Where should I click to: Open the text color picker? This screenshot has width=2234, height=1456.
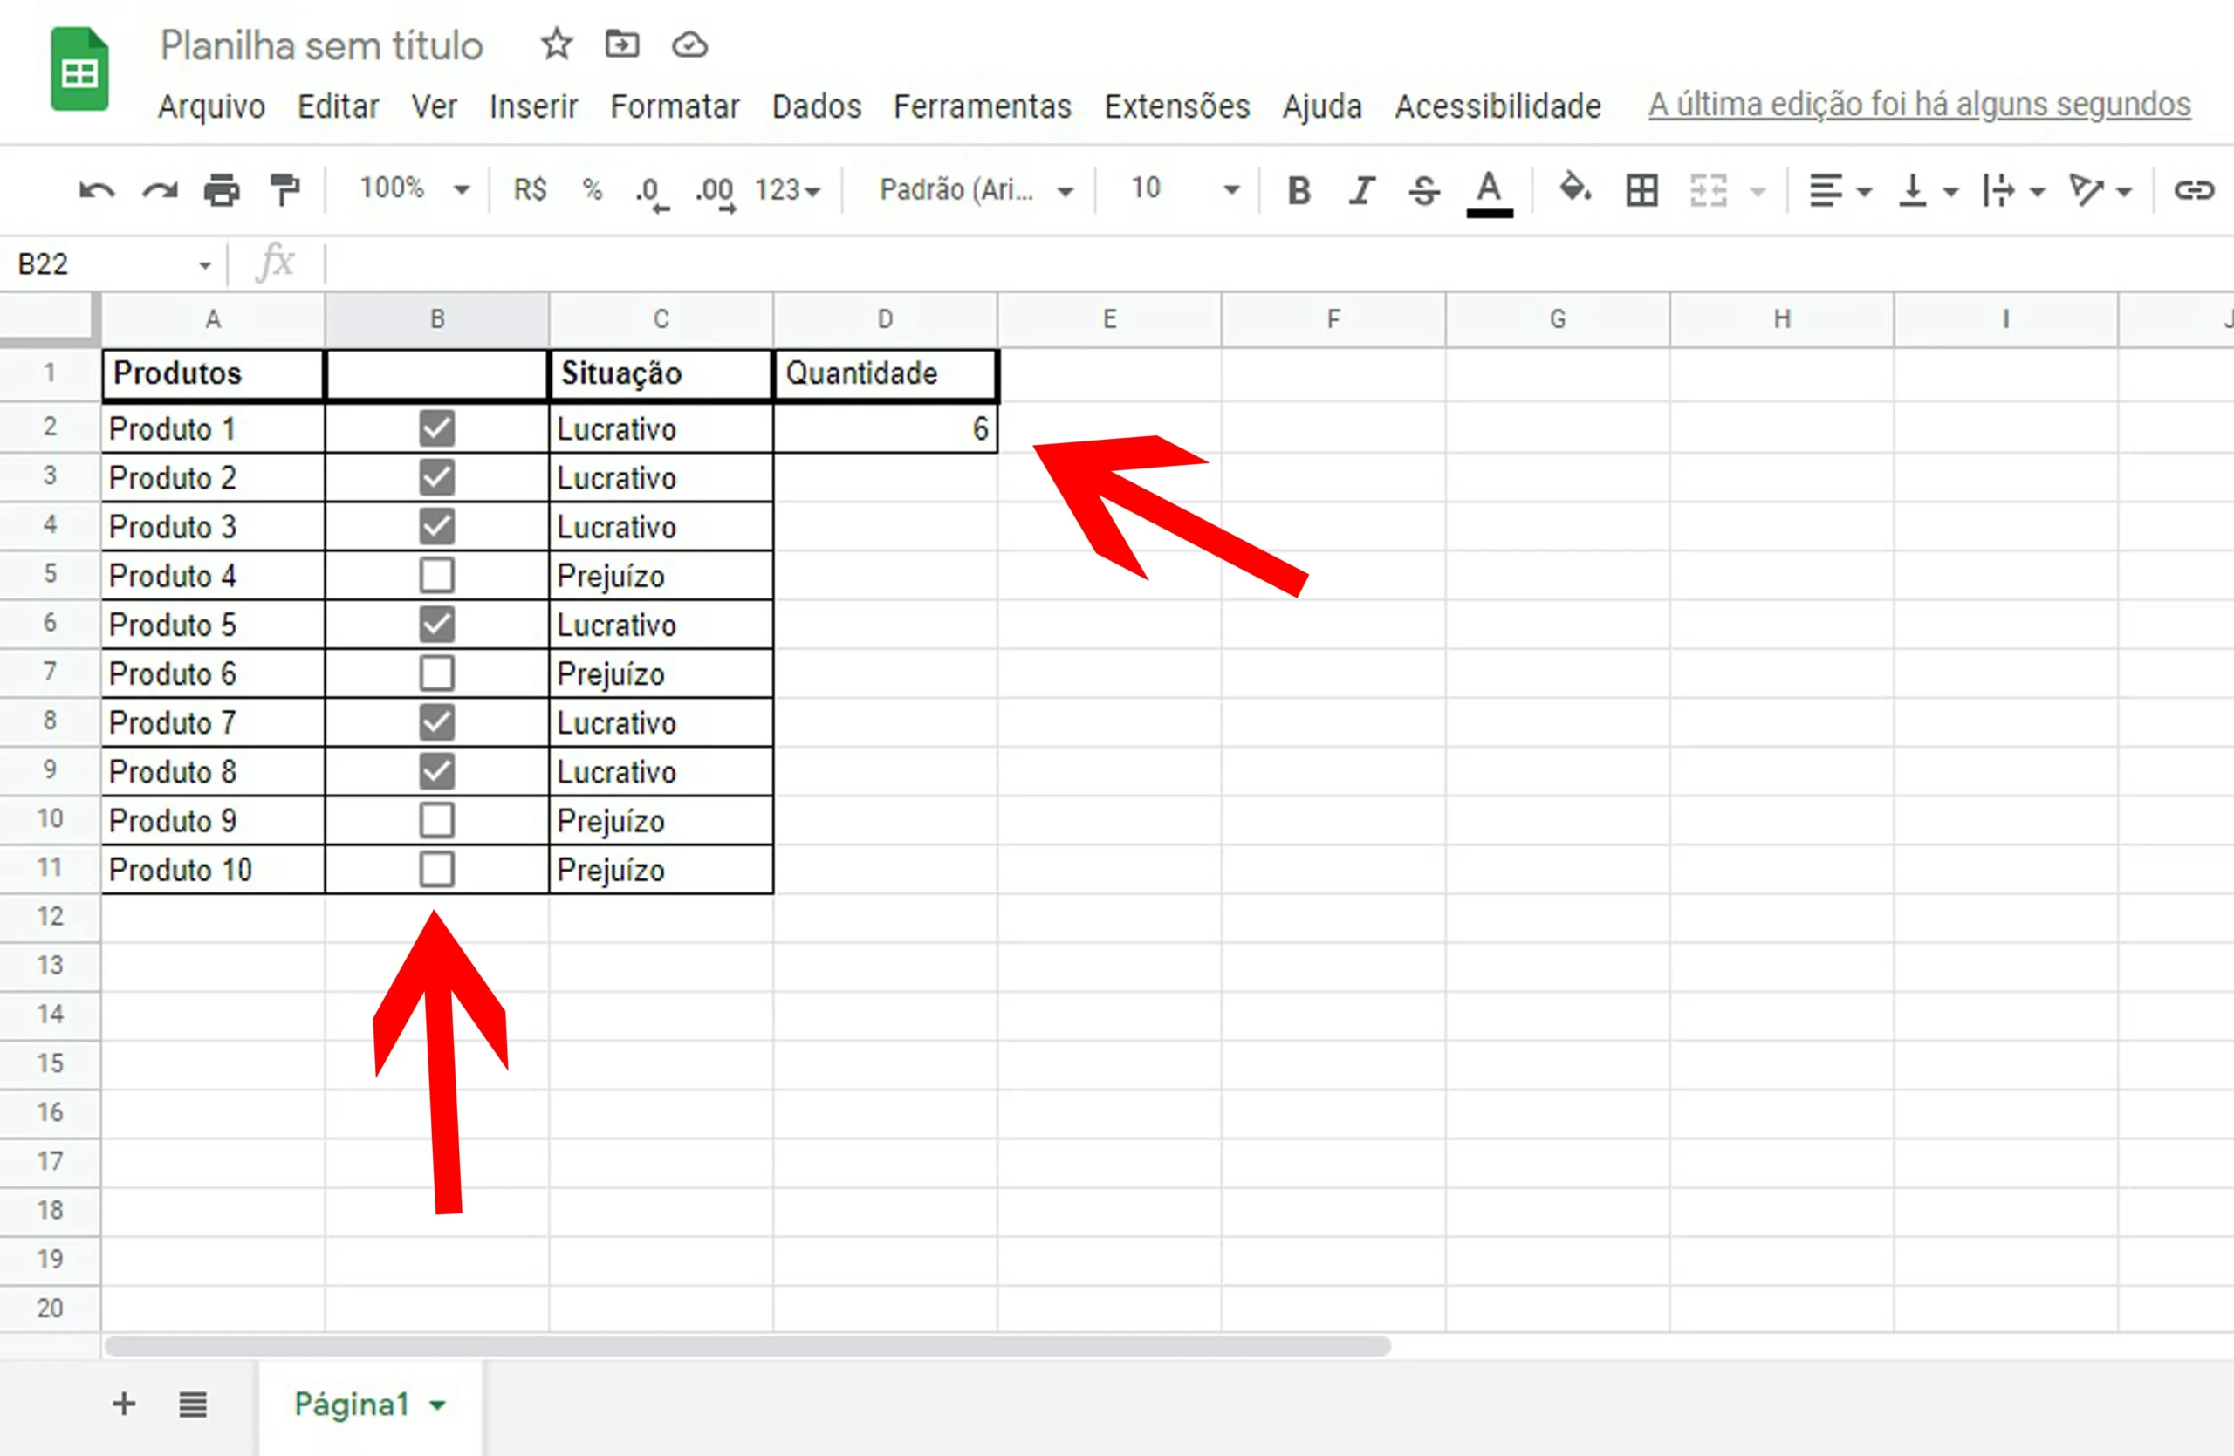[x=1489, y=194]
